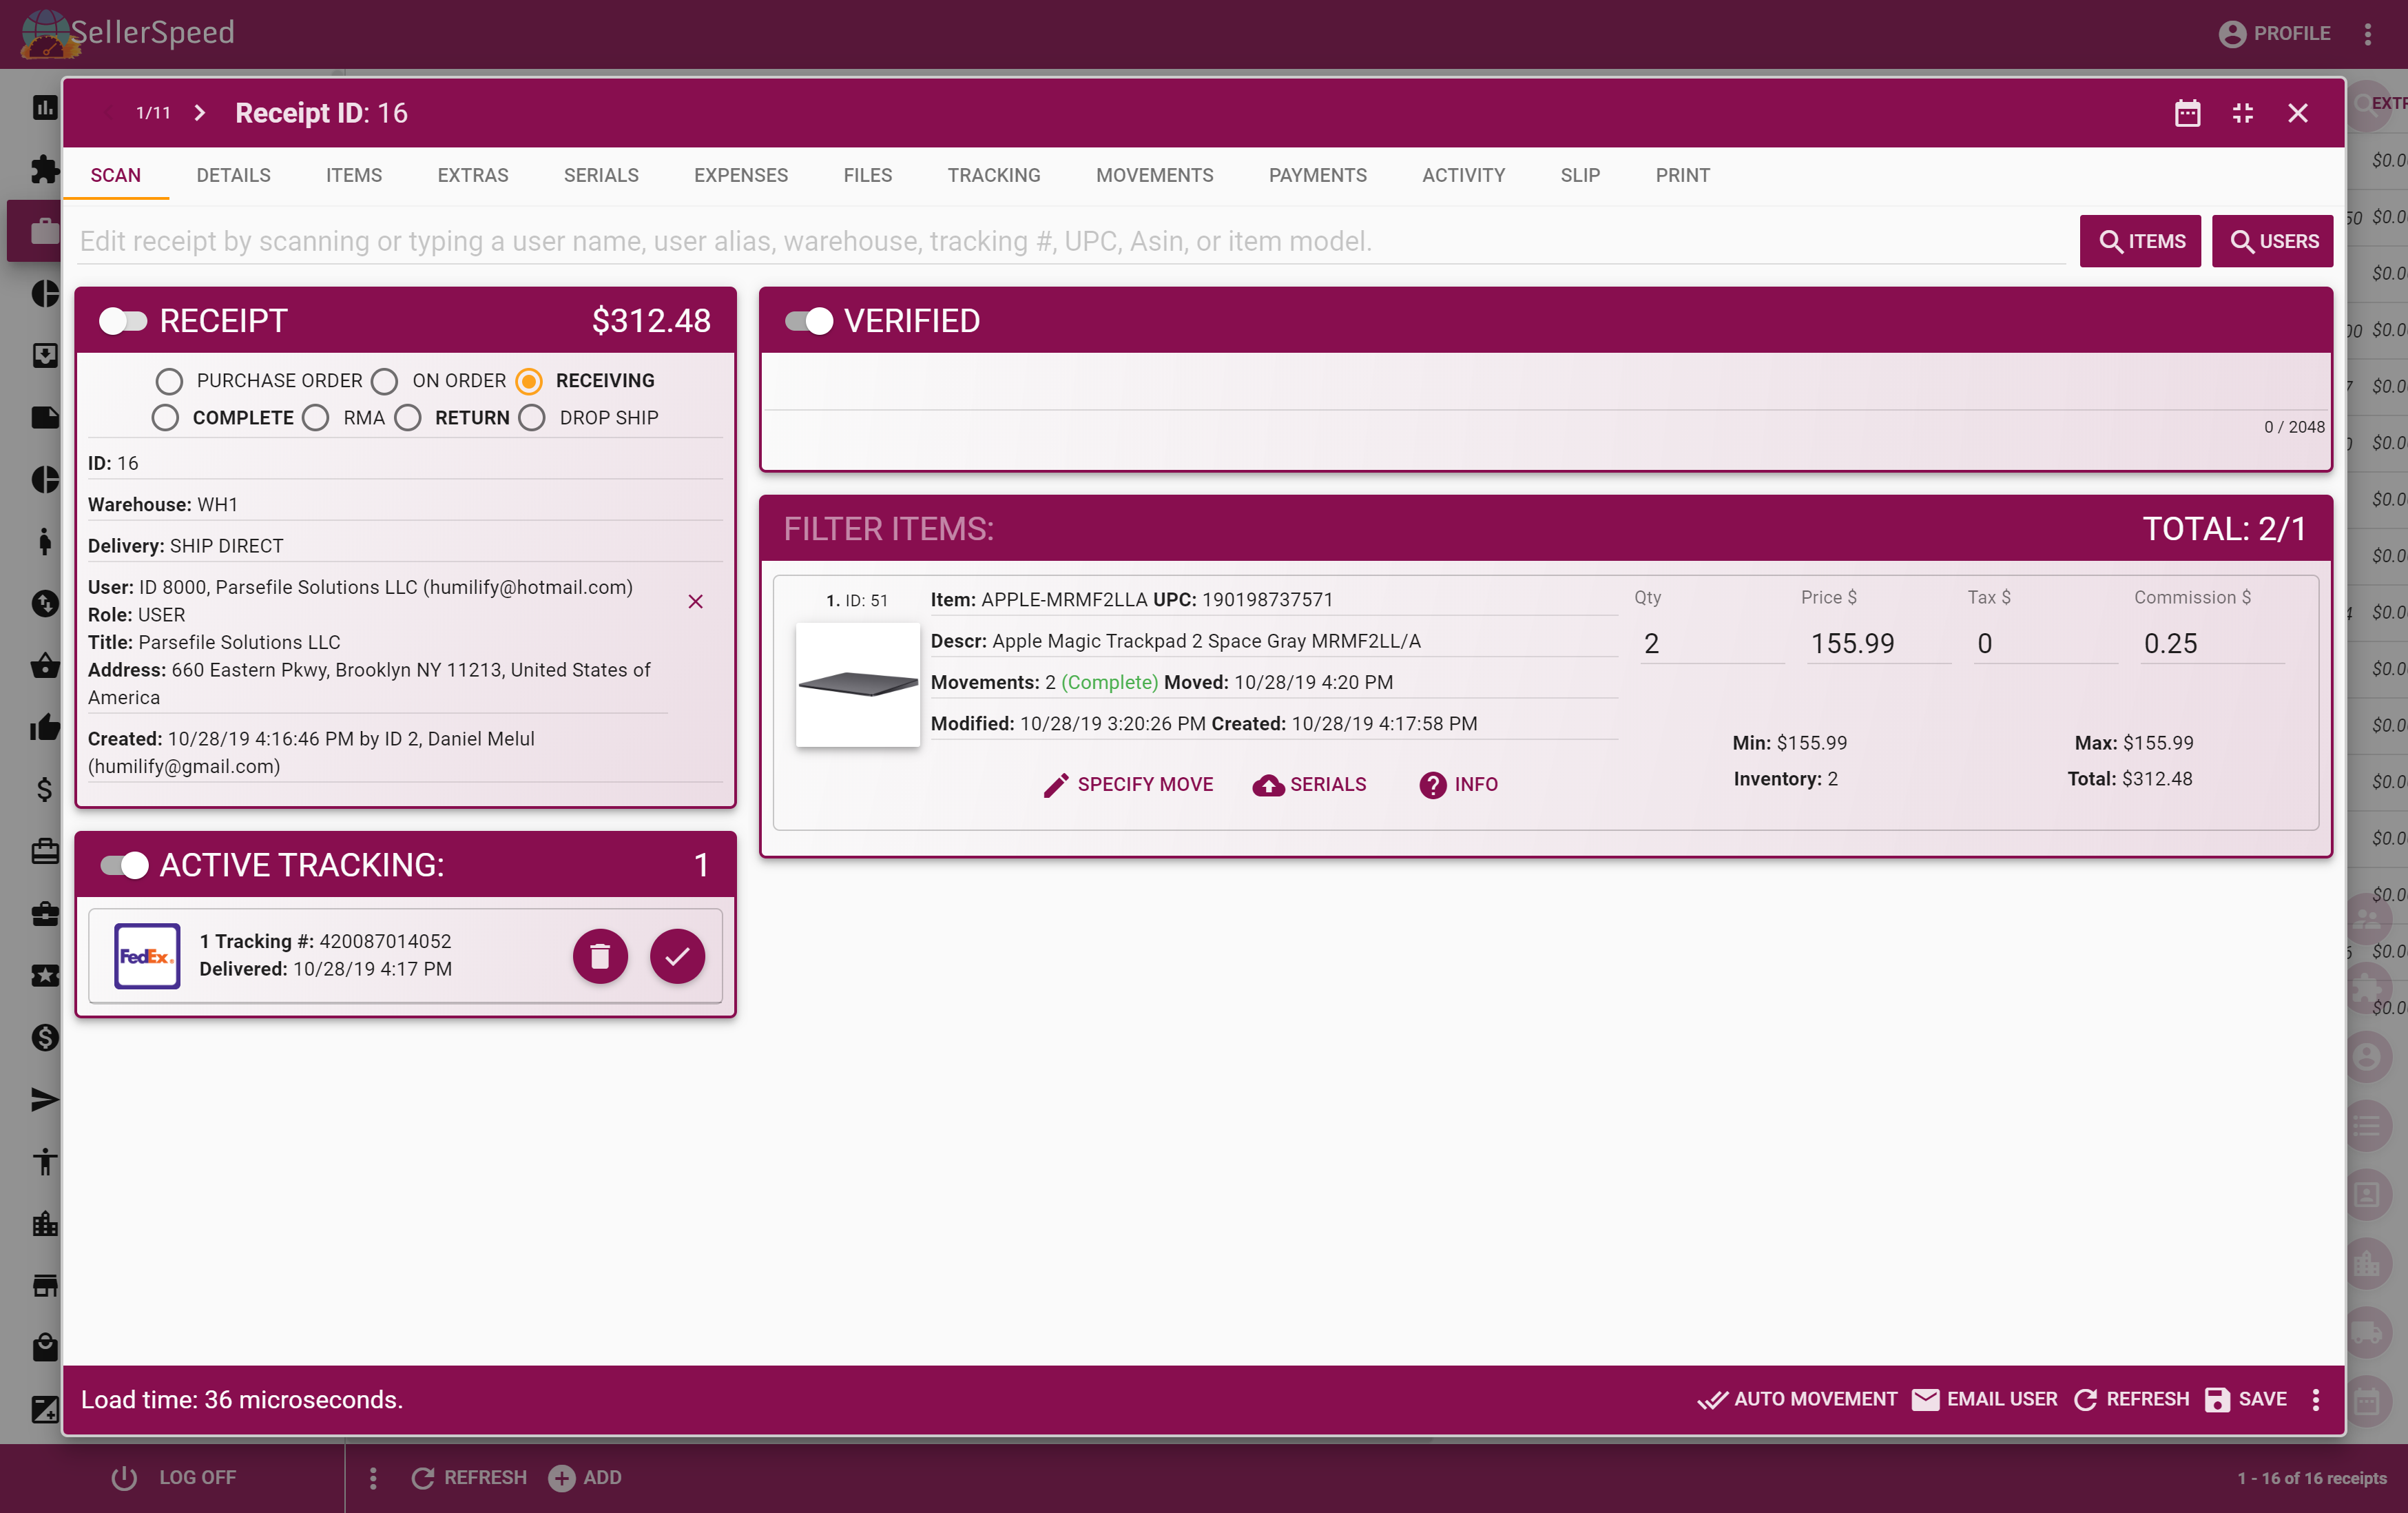Screen dimensions: 2408x1513
Task: Delete the FedEx tracking entry
Action: pyautogui.click(x=600, y=956)
